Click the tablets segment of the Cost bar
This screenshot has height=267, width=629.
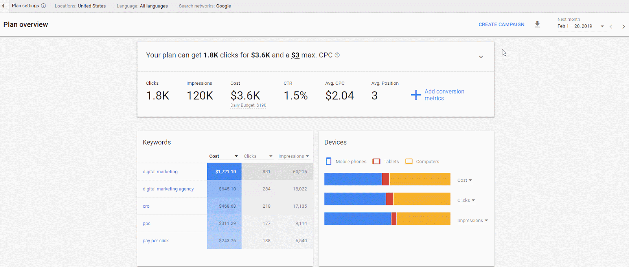click(386, 179)
